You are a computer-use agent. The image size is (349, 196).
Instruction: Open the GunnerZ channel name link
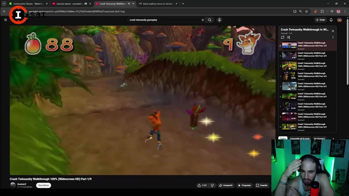(22, 184)
